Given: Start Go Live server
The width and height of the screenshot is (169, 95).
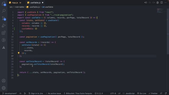Looking at the screenshot, I should tap(142, 93).
